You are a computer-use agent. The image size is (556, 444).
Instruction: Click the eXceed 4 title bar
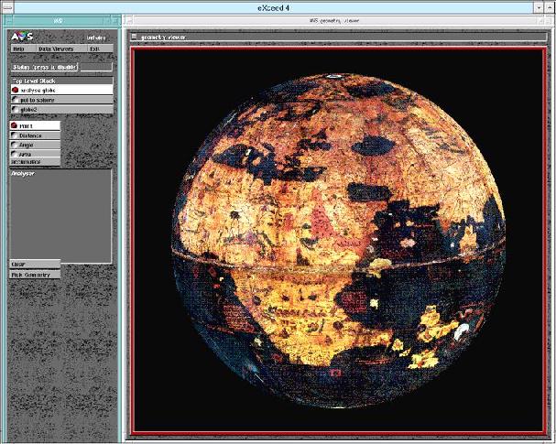coord(273,7)
